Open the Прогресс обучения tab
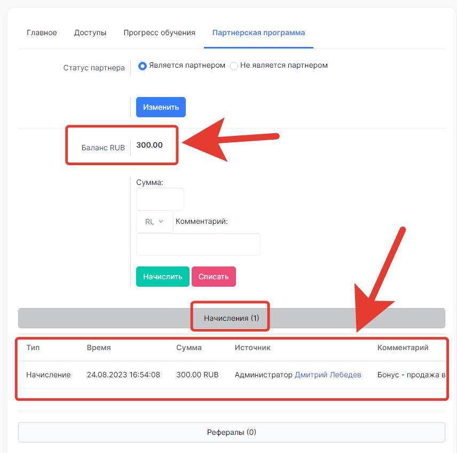The height and width of the screenshot is (453, 457). point(159,33)
